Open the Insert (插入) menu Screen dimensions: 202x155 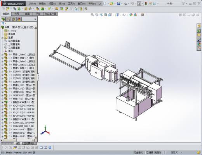[62, 3]
